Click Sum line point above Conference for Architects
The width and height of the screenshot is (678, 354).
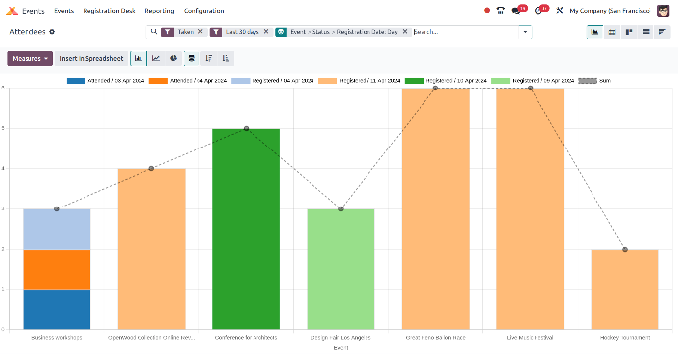[x=246, y=129]
